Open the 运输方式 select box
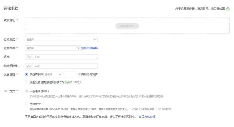 (61, 39)
